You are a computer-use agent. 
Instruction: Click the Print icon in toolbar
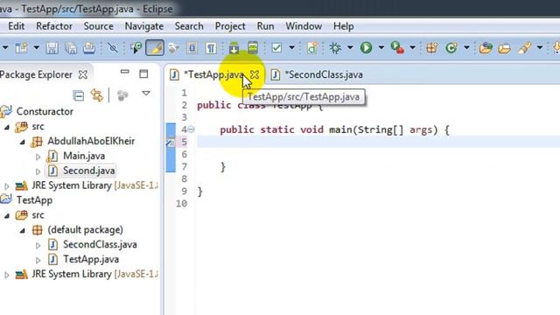[89, 48]
